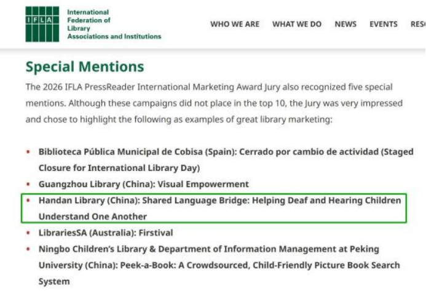Viewport: 426px width, 299px height.
Task: Click the 2026 IFLA PressReader award paragraph
Action: [214, 103]
